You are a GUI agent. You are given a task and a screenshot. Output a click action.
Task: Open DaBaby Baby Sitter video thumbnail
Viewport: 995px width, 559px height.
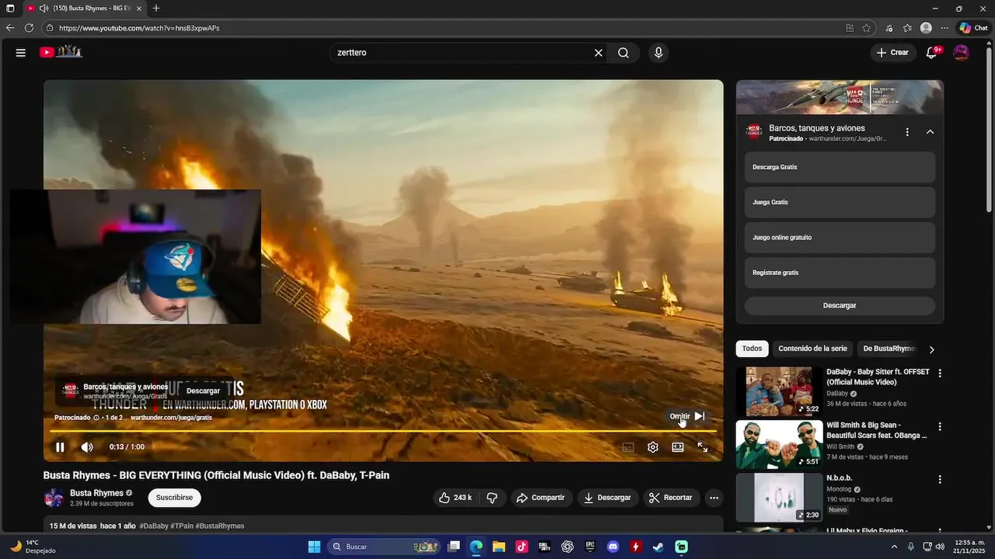click(x=779, y=391)
